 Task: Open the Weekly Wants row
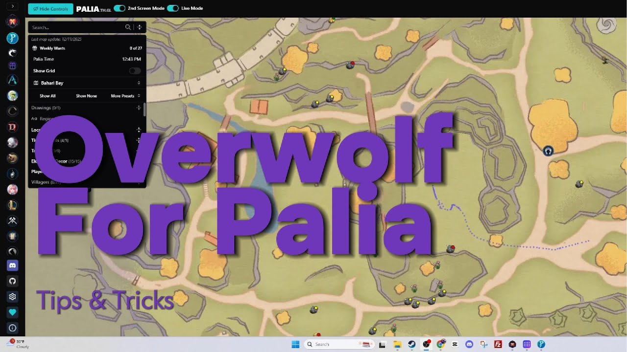coord(87,48)
